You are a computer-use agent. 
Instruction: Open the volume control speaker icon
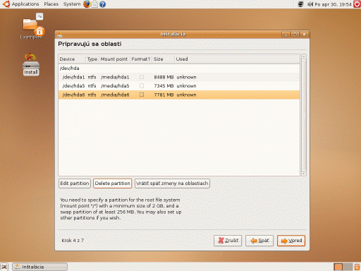point(310,4)
